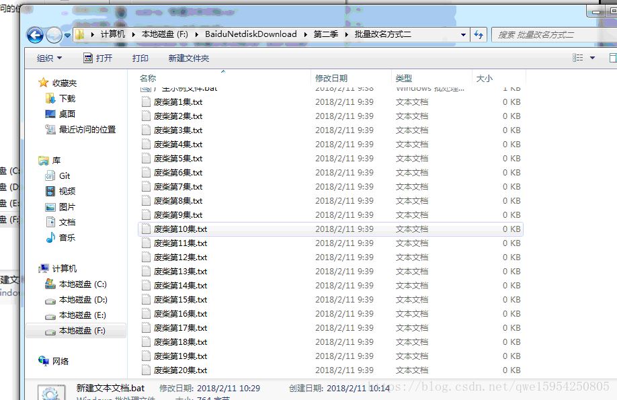
Task: Select file icon of 废柴第9集.txt
Action: coord(146,215)
